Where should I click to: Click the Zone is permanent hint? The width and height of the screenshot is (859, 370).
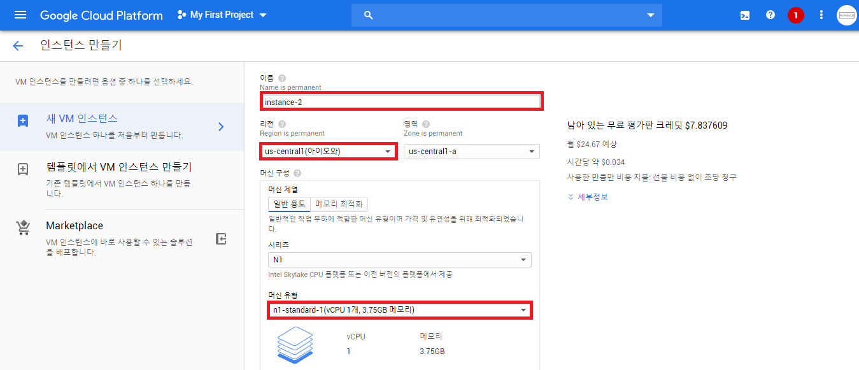tap(433, 133)
